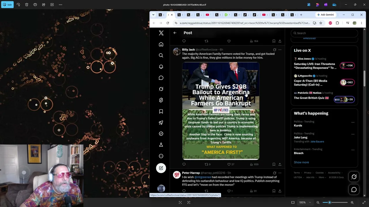Open the Privacy footer link
Screen dimensions: 369x207
coord(308,173)
